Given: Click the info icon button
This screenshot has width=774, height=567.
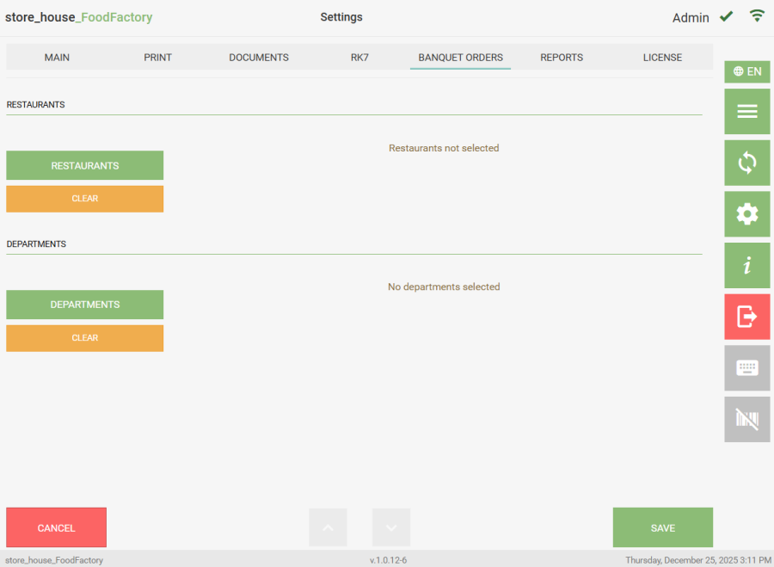Looking at the screenshot, I should (746, 265).
